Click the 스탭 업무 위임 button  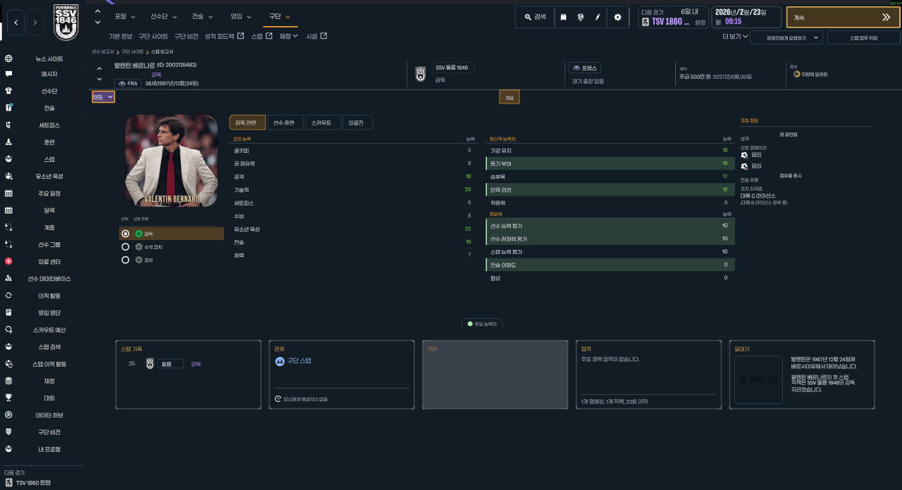point(864,37)
